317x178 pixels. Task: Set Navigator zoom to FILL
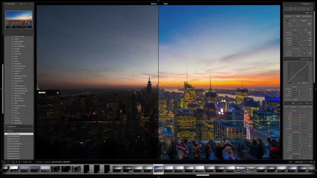(24, 4)
